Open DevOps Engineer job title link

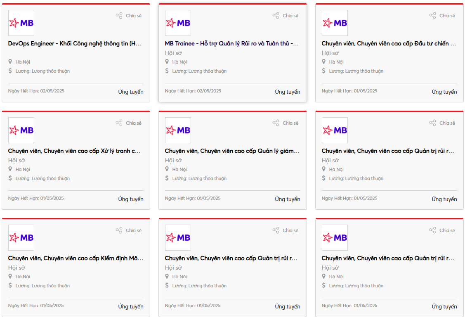click(75, 43)
